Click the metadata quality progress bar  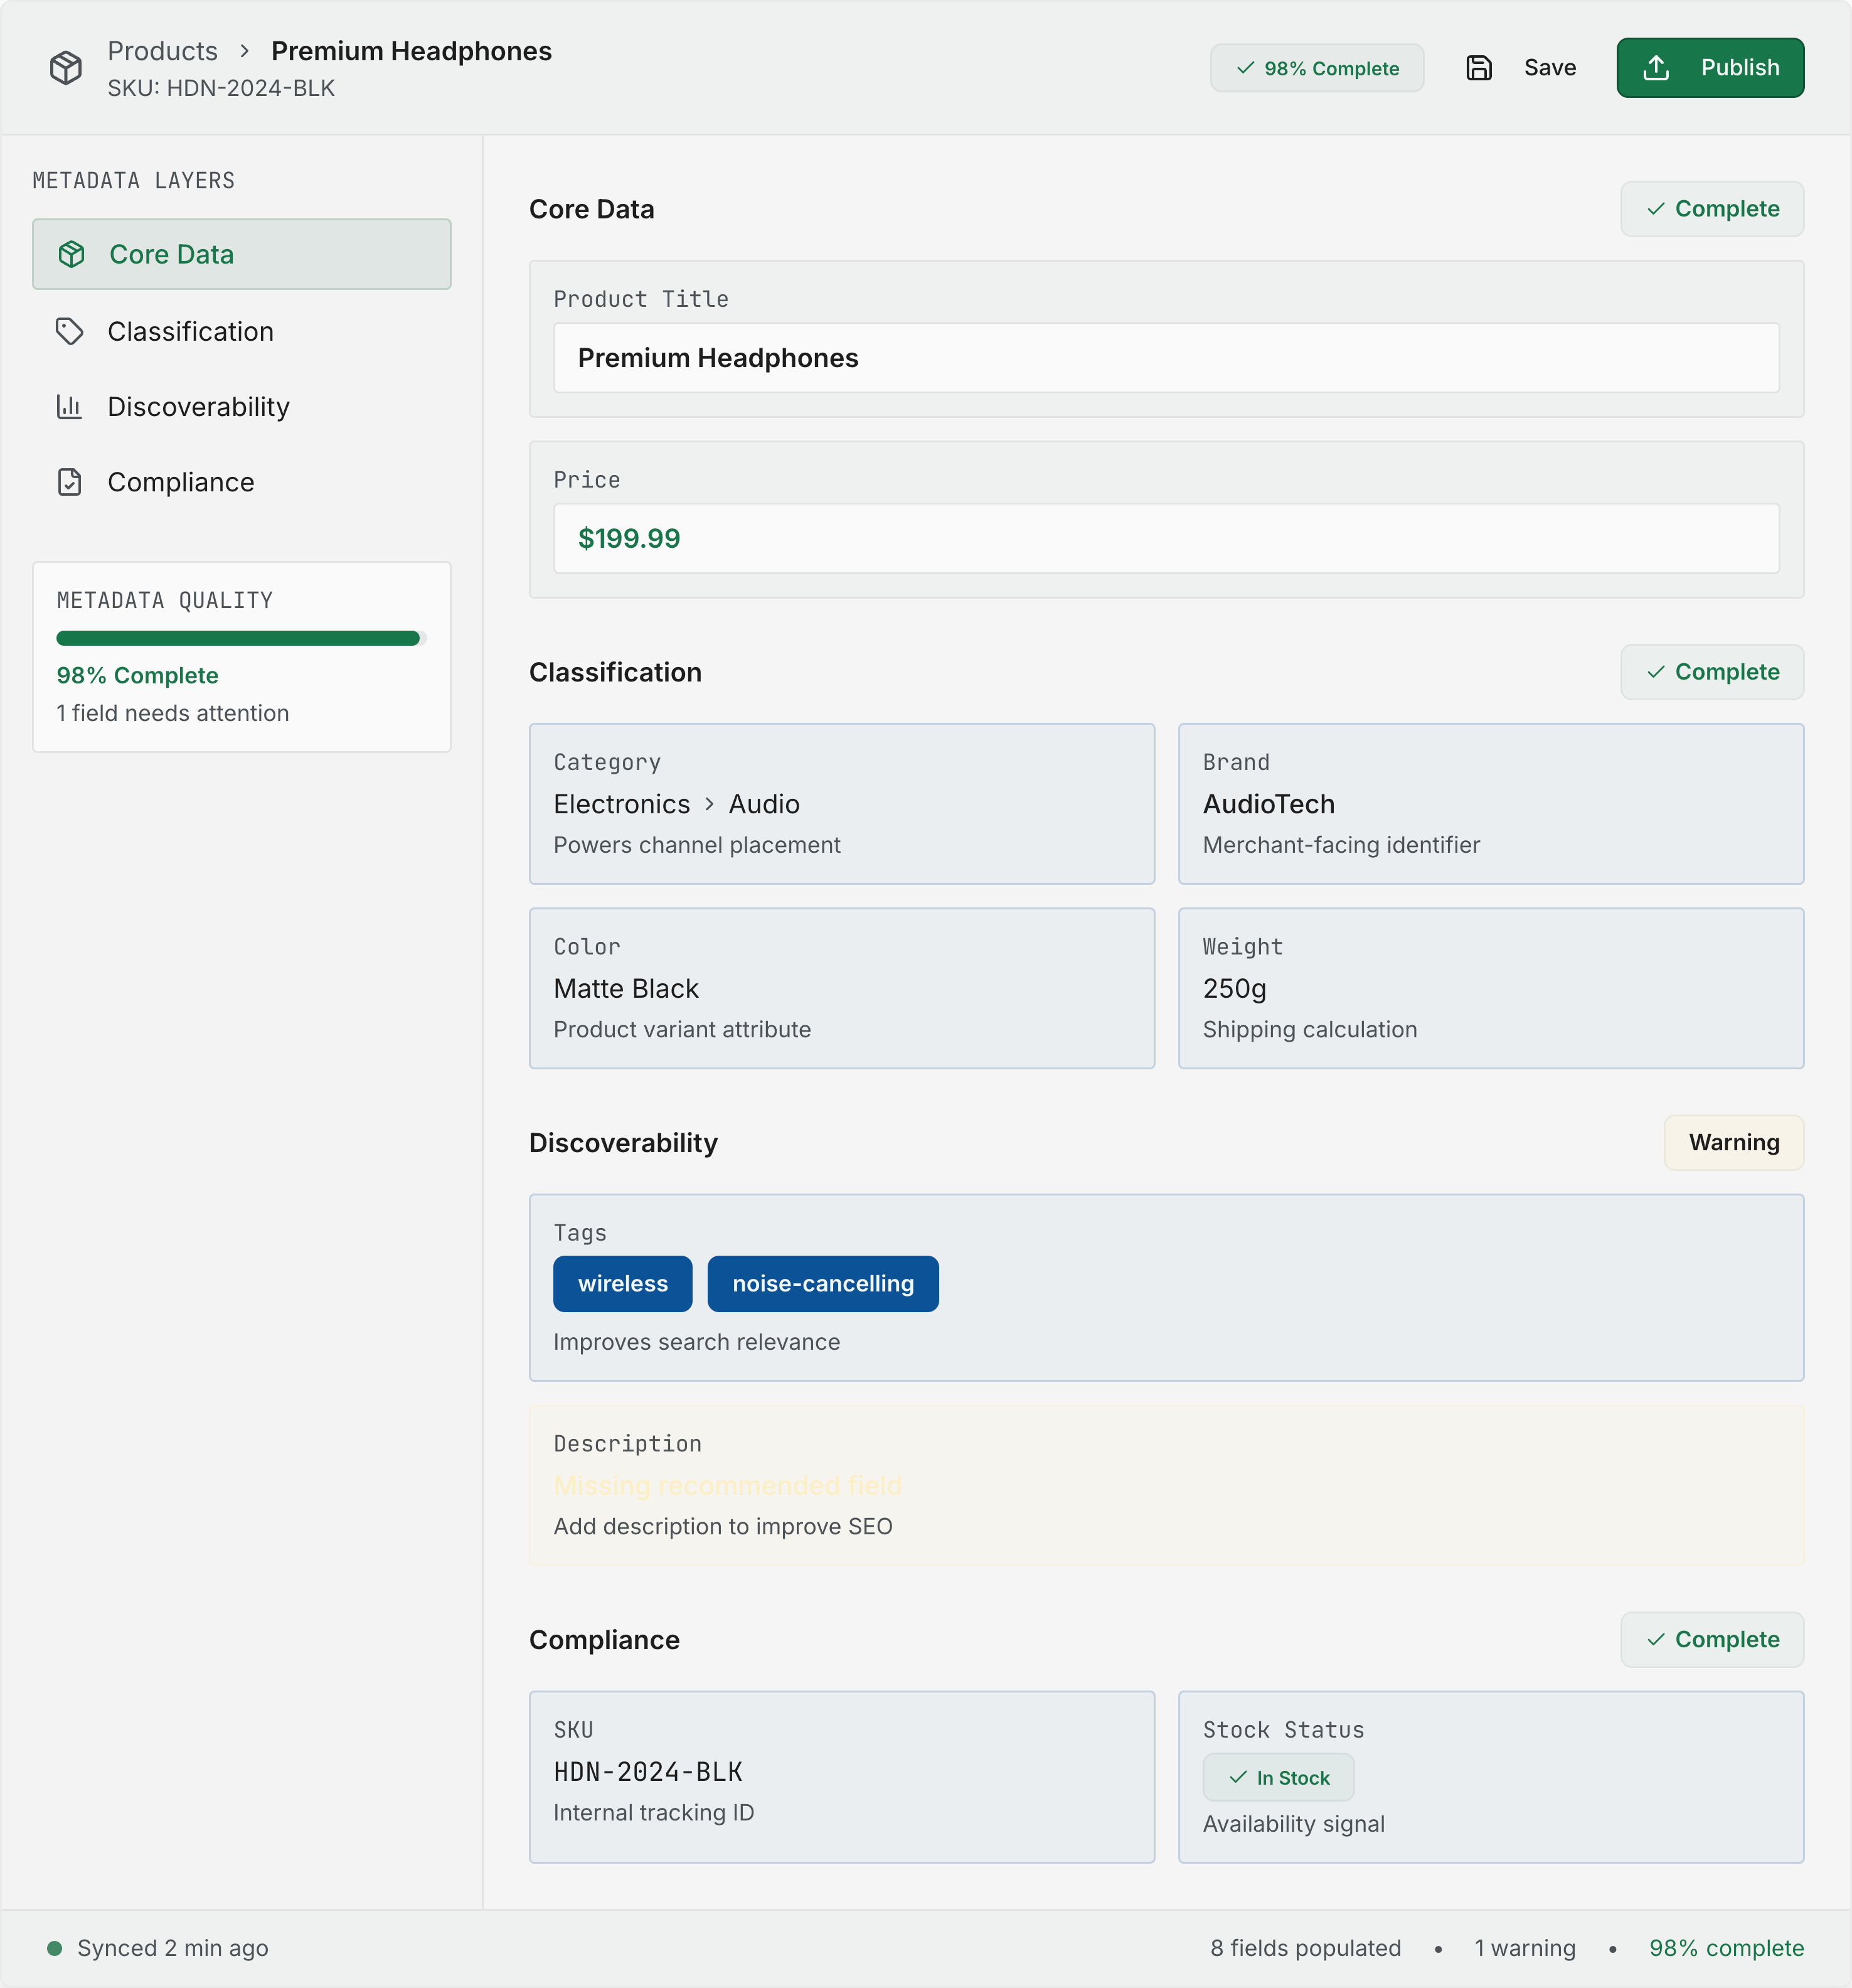[x=240, y=638]
